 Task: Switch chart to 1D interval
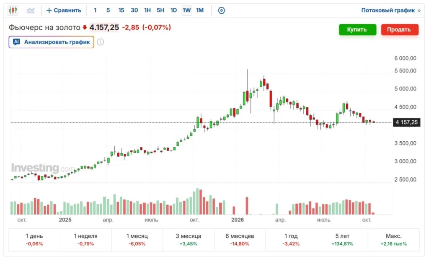tap(174, 10)
